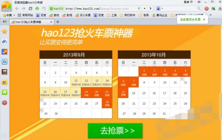Collapse the sidebar with the arrow icon
The image size is (222, 140).
[4, 22]
